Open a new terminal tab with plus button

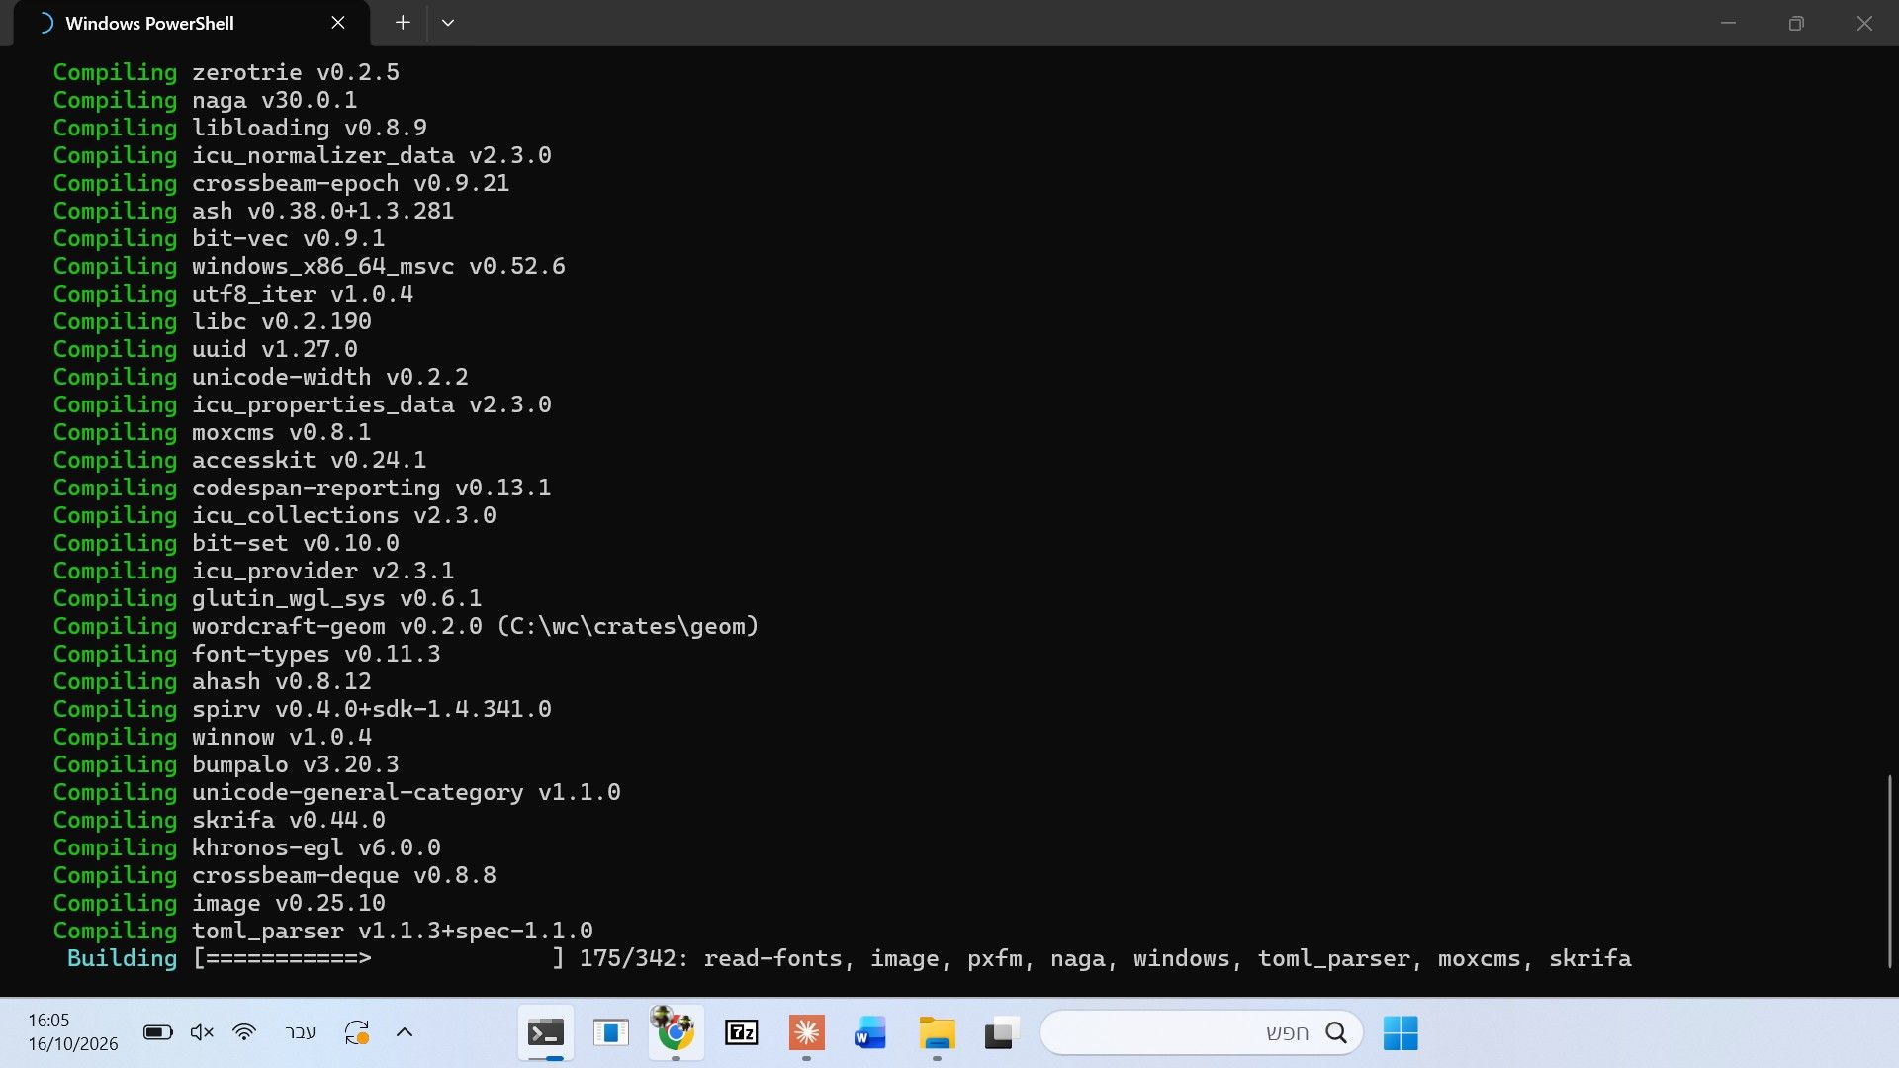(x=403, y=23)
